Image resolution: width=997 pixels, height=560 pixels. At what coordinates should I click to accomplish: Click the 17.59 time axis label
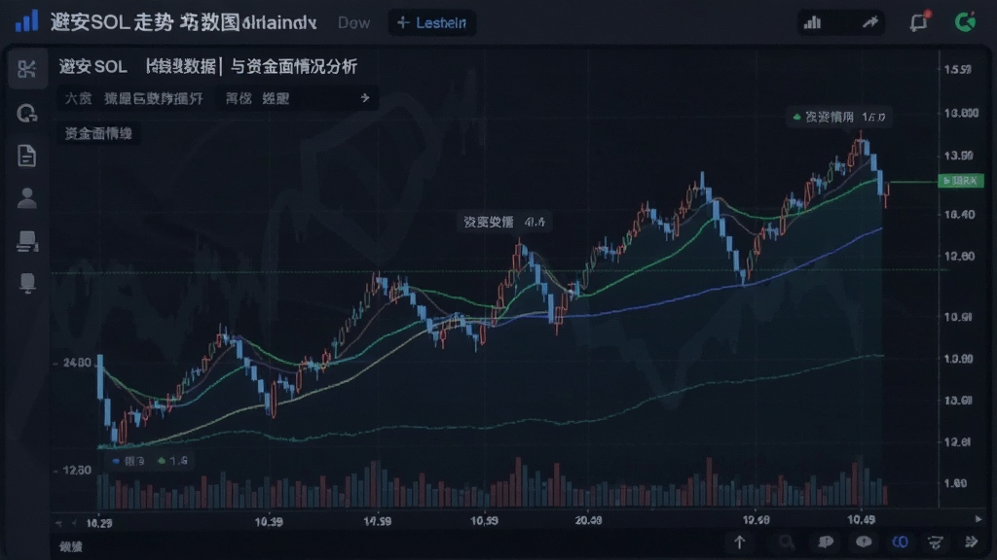[x=377, y=521]
